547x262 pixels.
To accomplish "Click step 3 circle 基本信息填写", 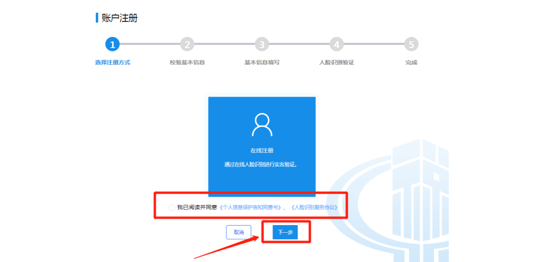I will (262, 44).
